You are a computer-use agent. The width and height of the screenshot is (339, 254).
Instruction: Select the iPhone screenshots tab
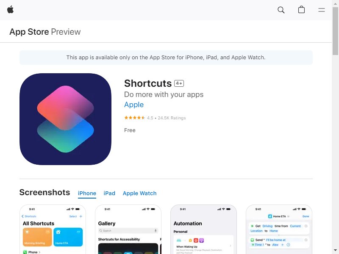tap(87, 193)
